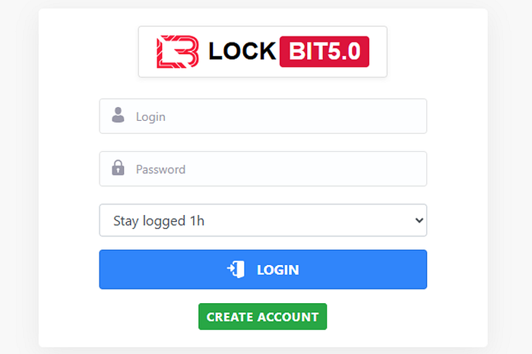
Task: Click the red BIT5.0 badge
Action: pyautogui.click(x=325, y=52)
